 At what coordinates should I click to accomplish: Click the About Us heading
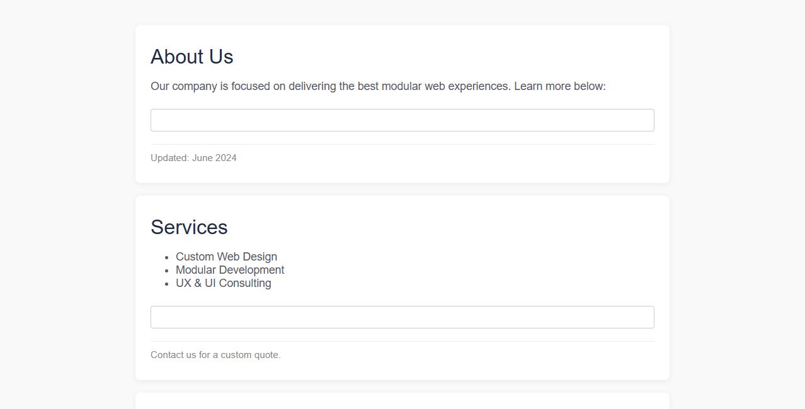[x=191, y=57]
